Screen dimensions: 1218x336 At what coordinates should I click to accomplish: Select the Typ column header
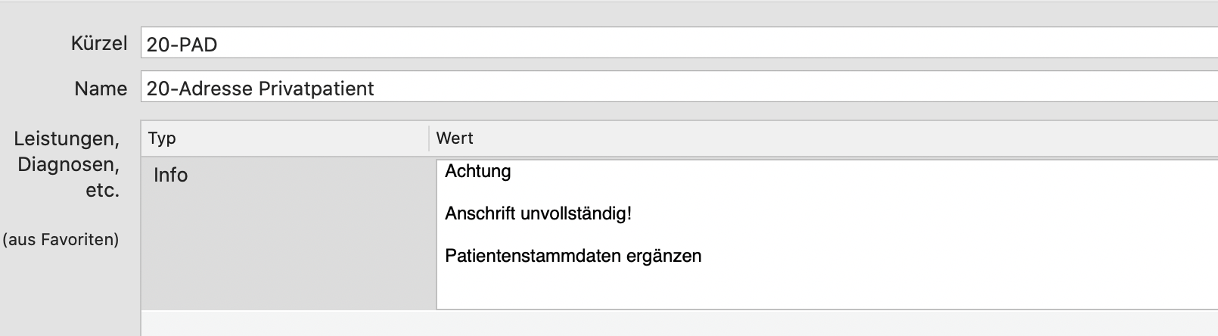[284, 138]
